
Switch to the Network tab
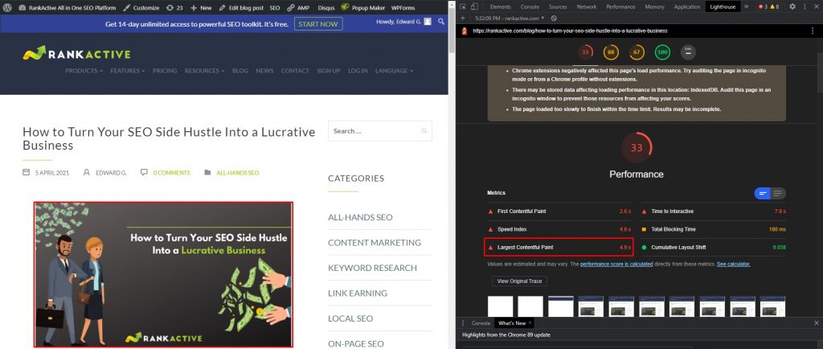586,6
